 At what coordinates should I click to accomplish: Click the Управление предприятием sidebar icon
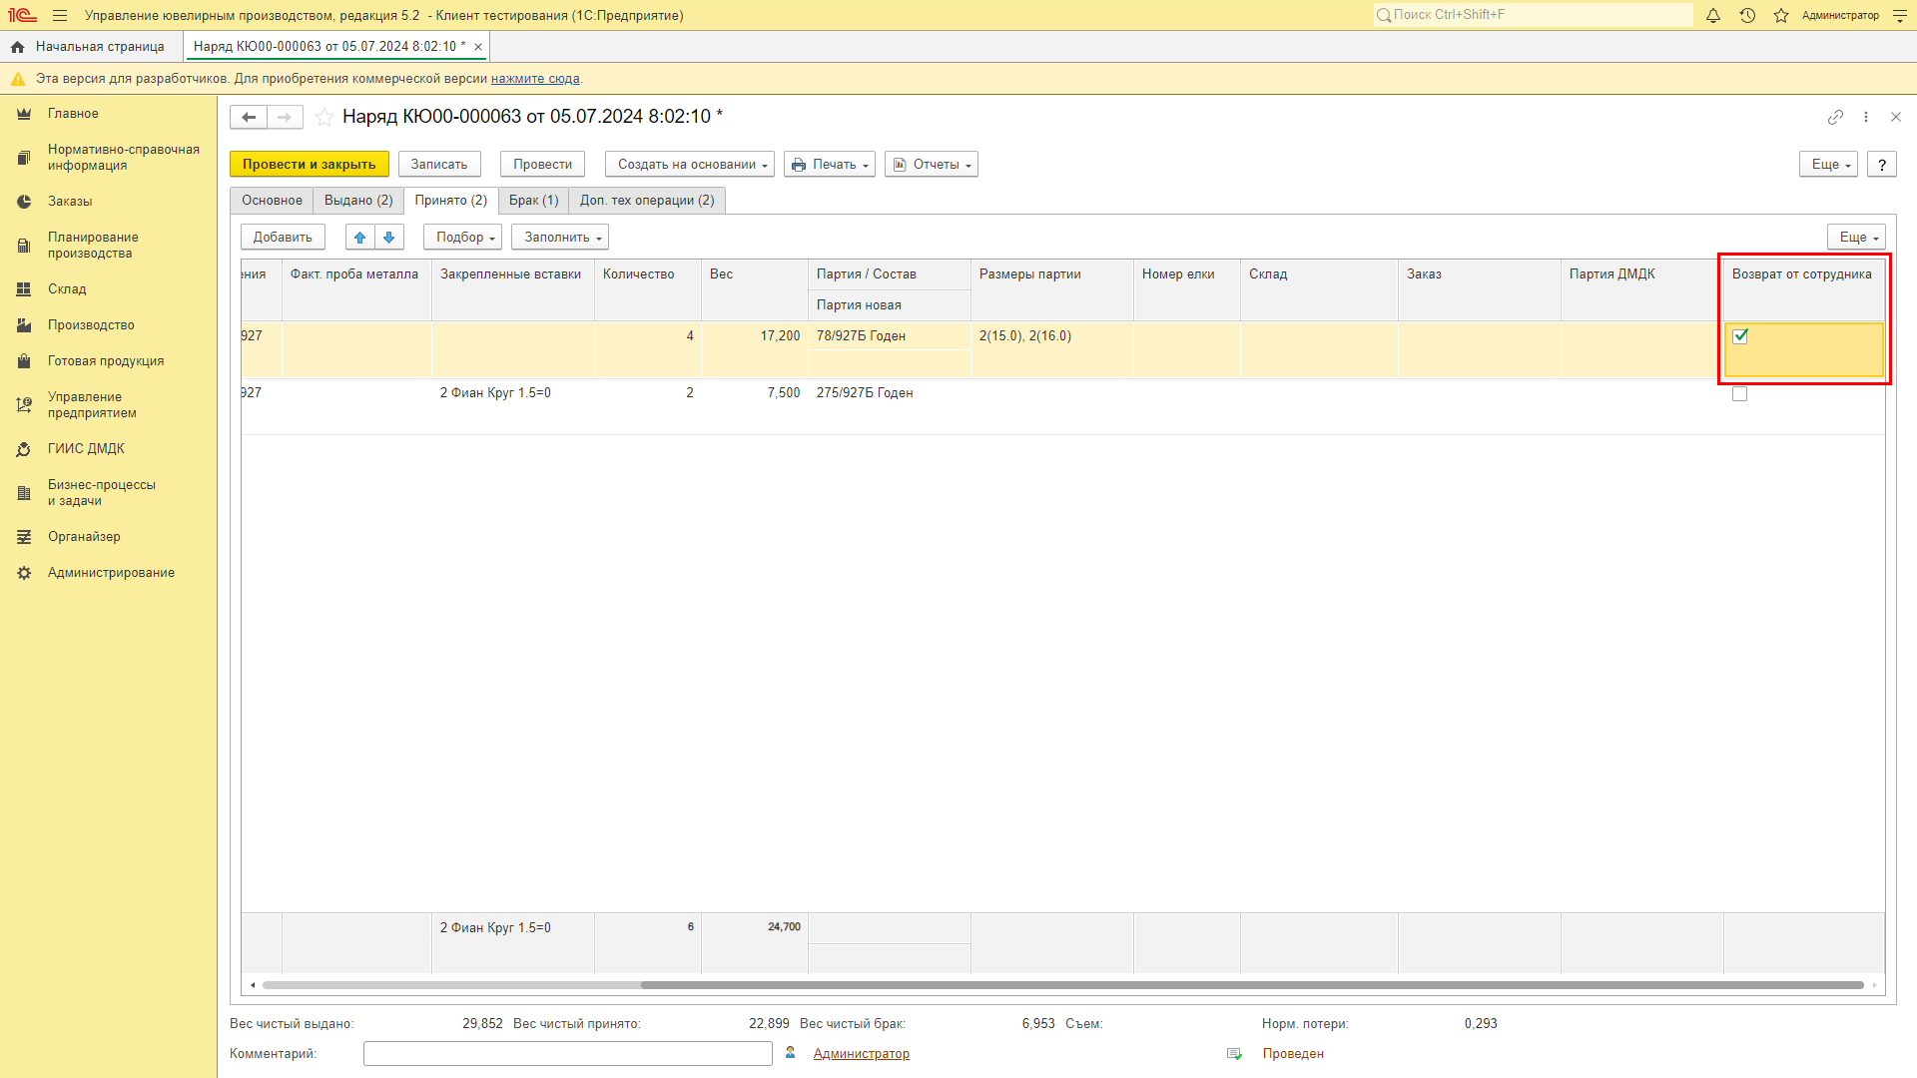[24, 405]
